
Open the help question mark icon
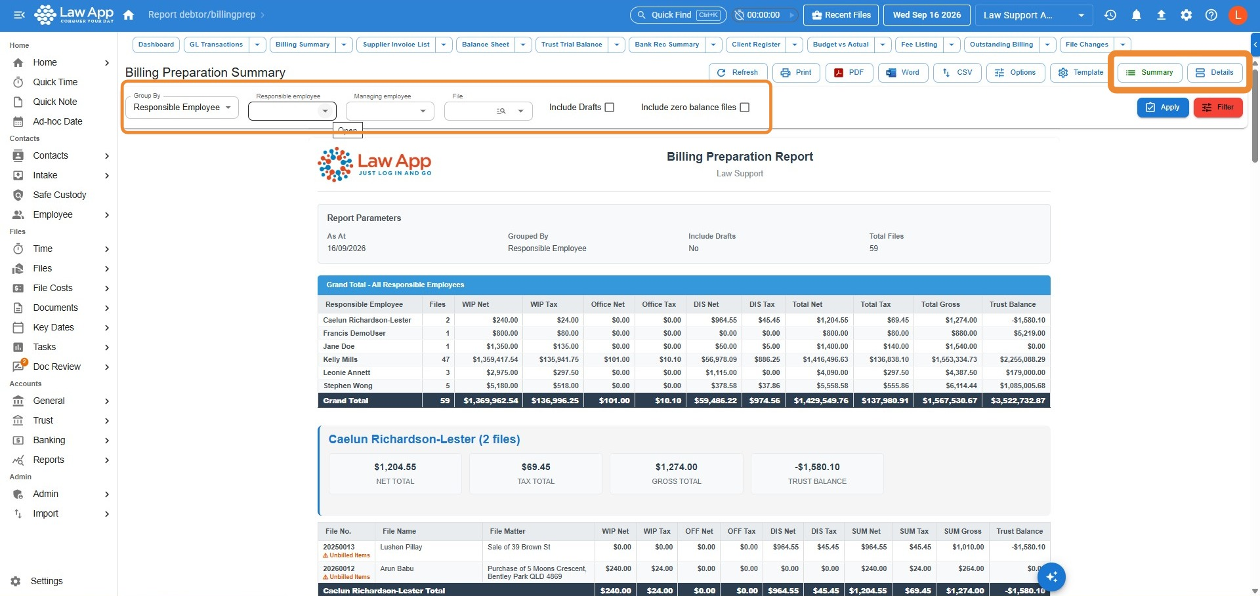(1211, 14)
